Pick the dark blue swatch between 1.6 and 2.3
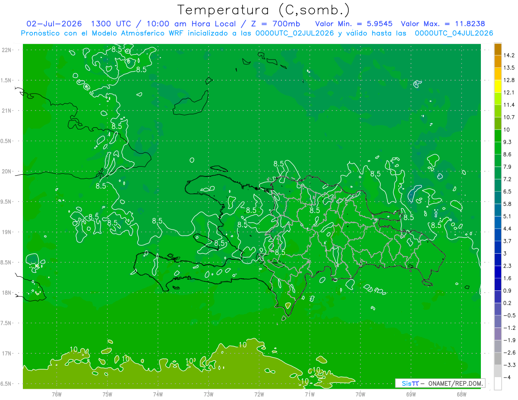The height and width of the screenshot is (400, 518). pyautogui.click(x=498, y=272)
